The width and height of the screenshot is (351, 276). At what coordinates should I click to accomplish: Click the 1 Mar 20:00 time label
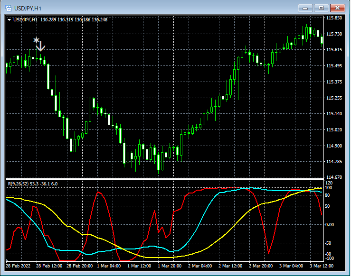170,266
